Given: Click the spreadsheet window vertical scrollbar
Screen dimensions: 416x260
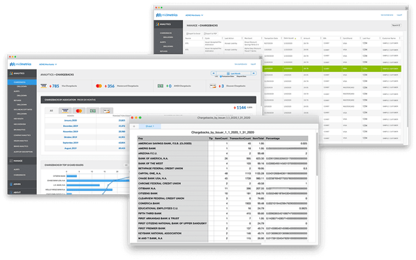Looking at the screenshot, I should (317, 154).
